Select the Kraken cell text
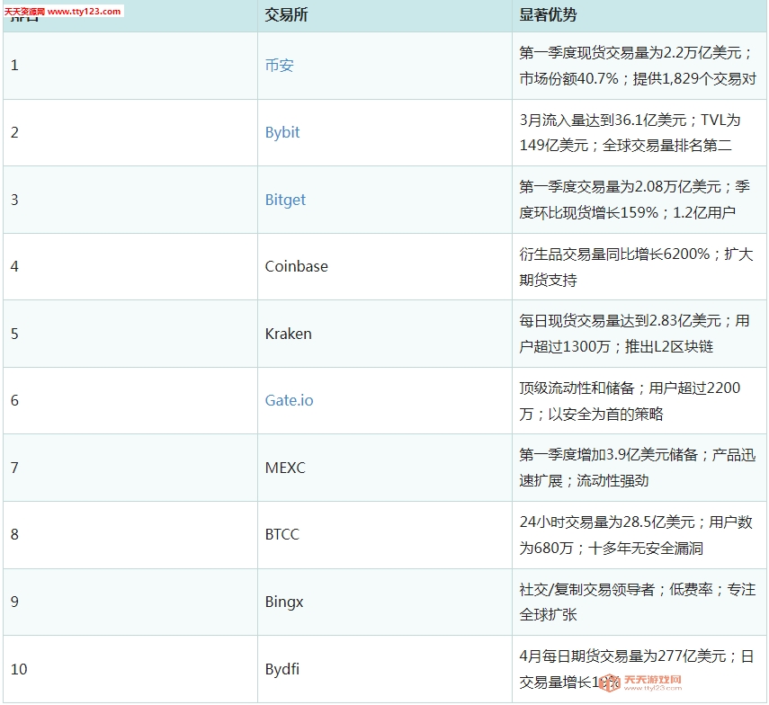 [289, 334]
